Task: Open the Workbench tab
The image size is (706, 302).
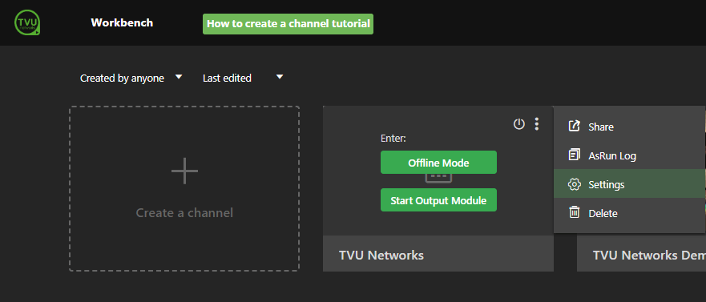Action: tap(122, 22)
